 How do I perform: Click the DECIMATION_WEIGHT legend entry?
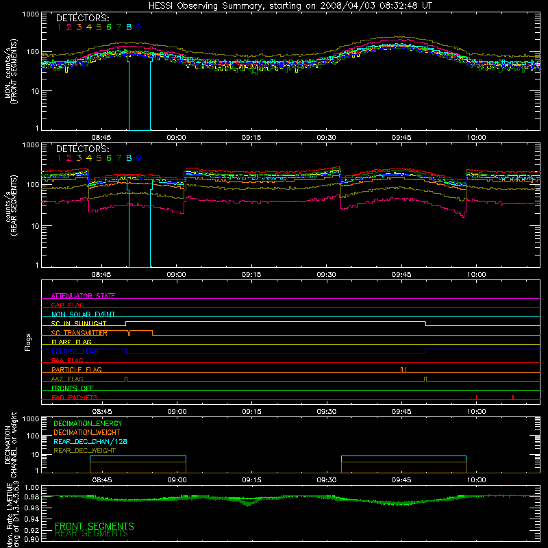click(87, 432)
